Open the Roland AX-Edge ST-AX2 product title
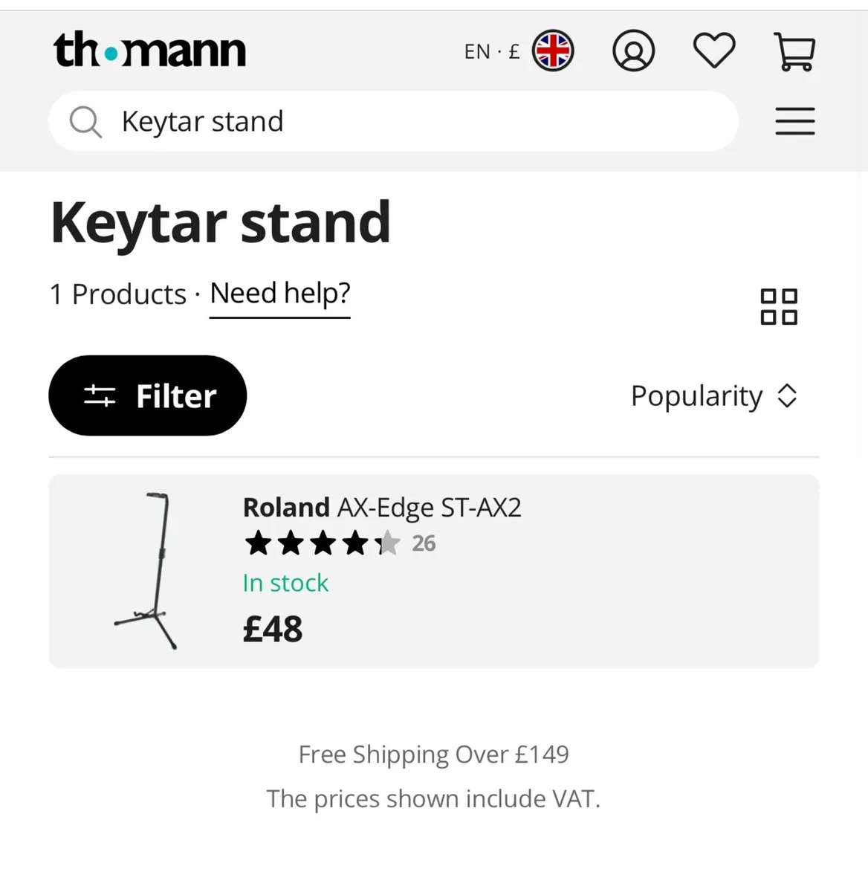The height and width of the screenshot is (892, 868). 382,508
